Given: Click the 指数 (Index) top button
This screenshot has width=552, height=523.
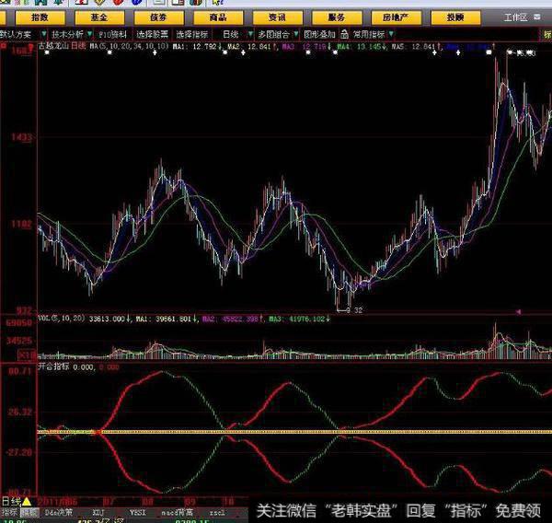Looking at the screenshot, I should click(x=40, y=17).
